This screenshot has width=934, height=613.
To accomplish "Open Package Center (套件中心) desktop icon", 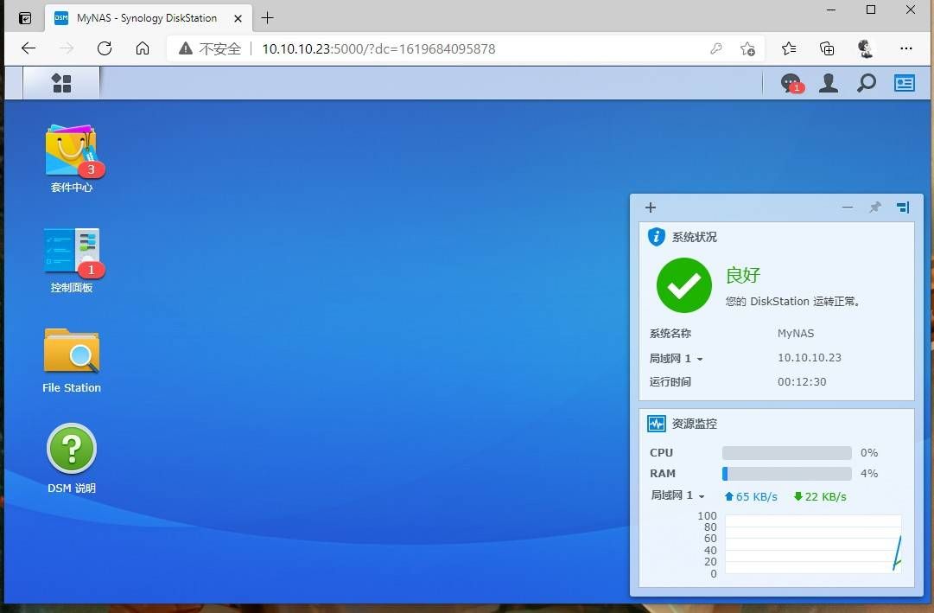I will click(72, 158).
